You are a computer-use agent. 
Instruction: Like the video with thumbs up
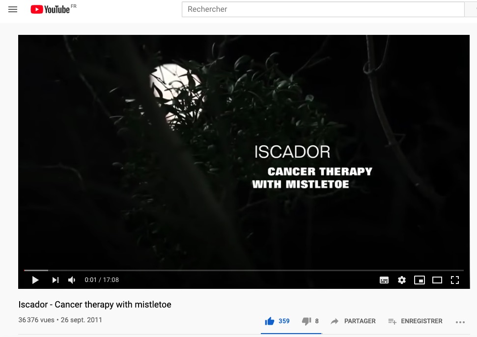(x=277, y=321)
